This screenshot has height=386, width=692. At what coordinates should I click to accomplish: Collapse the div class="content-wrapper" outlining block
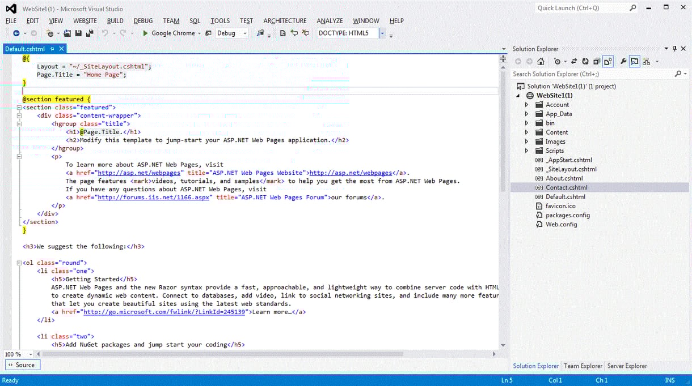coord(19,116)
